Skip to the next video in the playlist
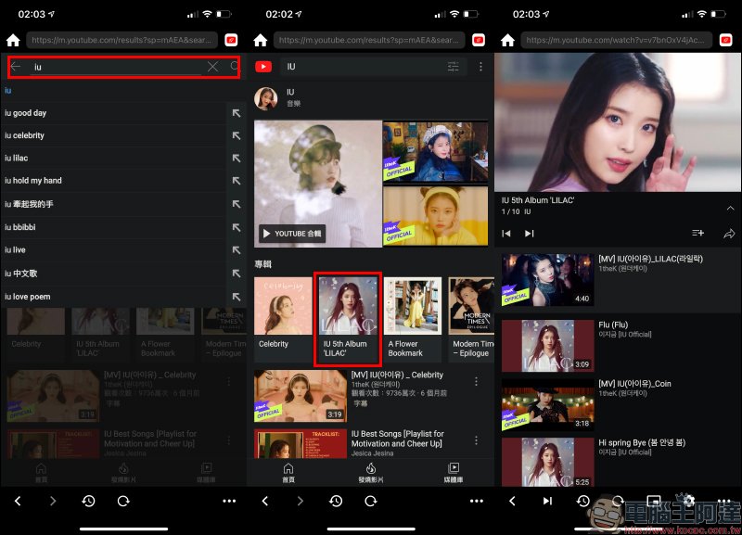The image size is (742, 535). coord(529,234)
